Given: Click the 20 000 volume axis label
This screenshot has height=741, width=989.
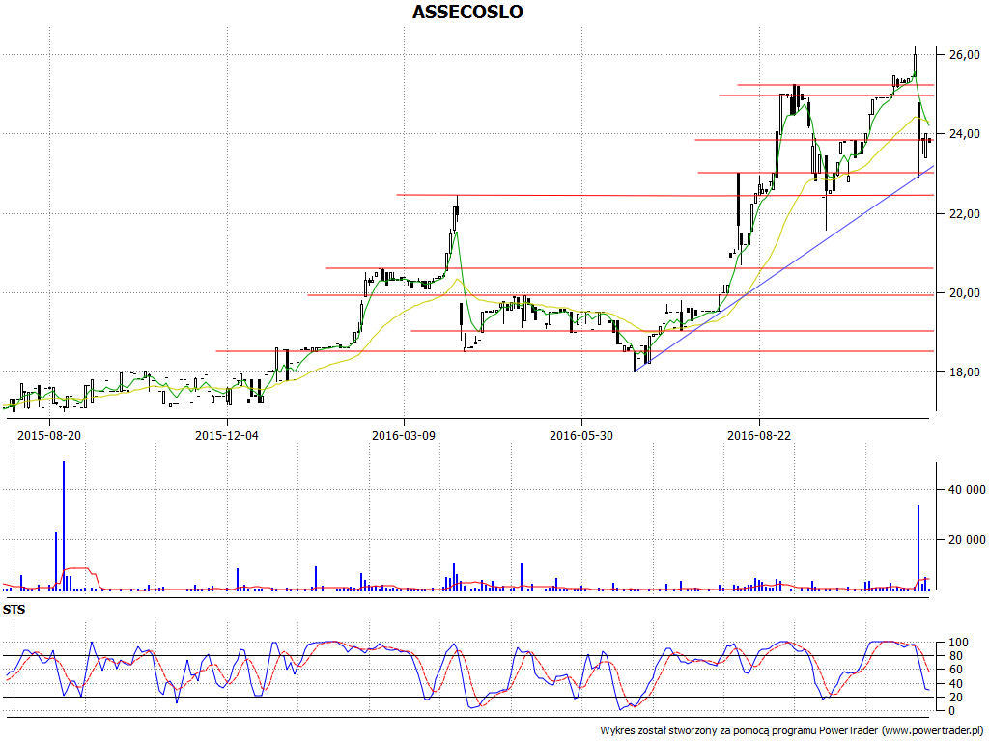Looking at the screenshot, I should point(967,540).
